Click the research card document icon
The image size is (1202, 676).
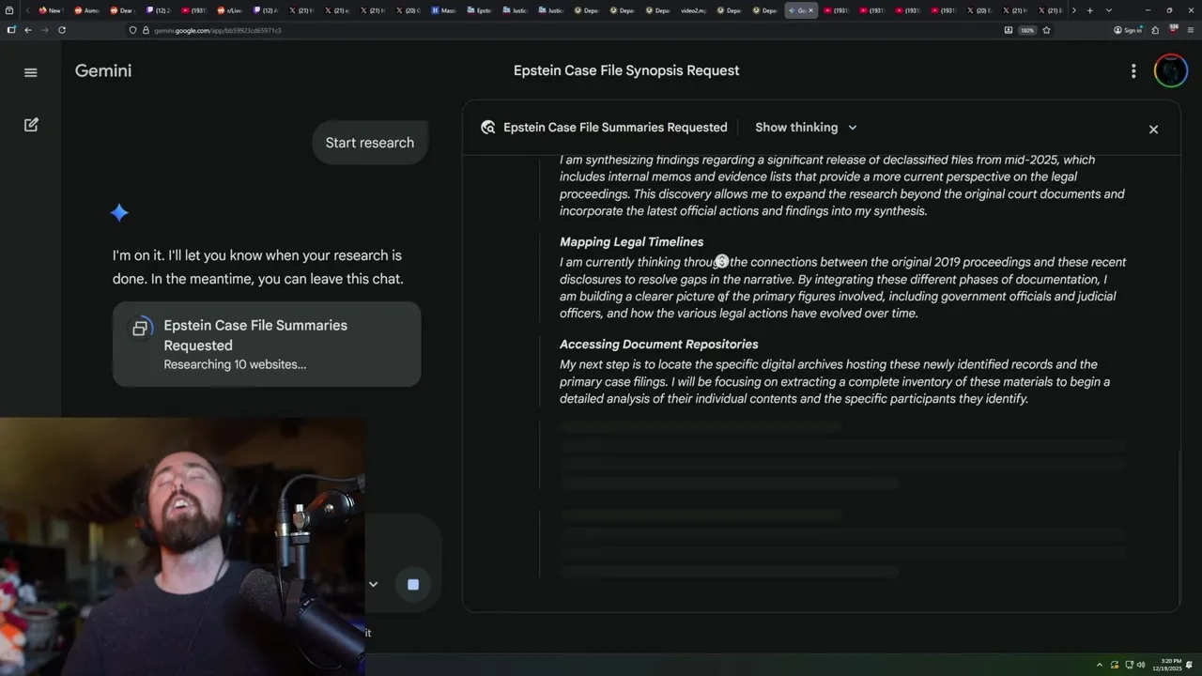click(140, 328)
